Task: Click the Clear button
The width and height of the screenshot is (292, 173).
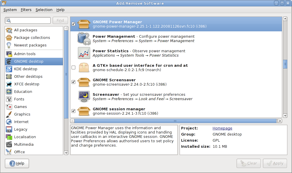Action: click(249, 163)
